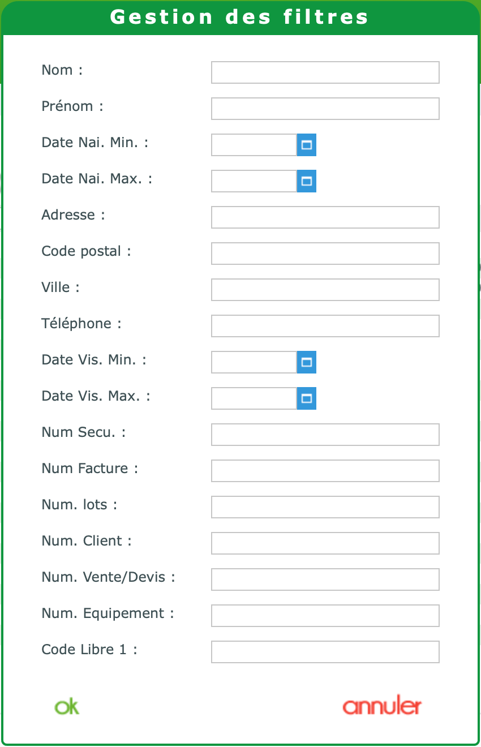This screenshot has height=747, width=481.
Task: Click the Code Libre 1 input
Action: point(325,652)
